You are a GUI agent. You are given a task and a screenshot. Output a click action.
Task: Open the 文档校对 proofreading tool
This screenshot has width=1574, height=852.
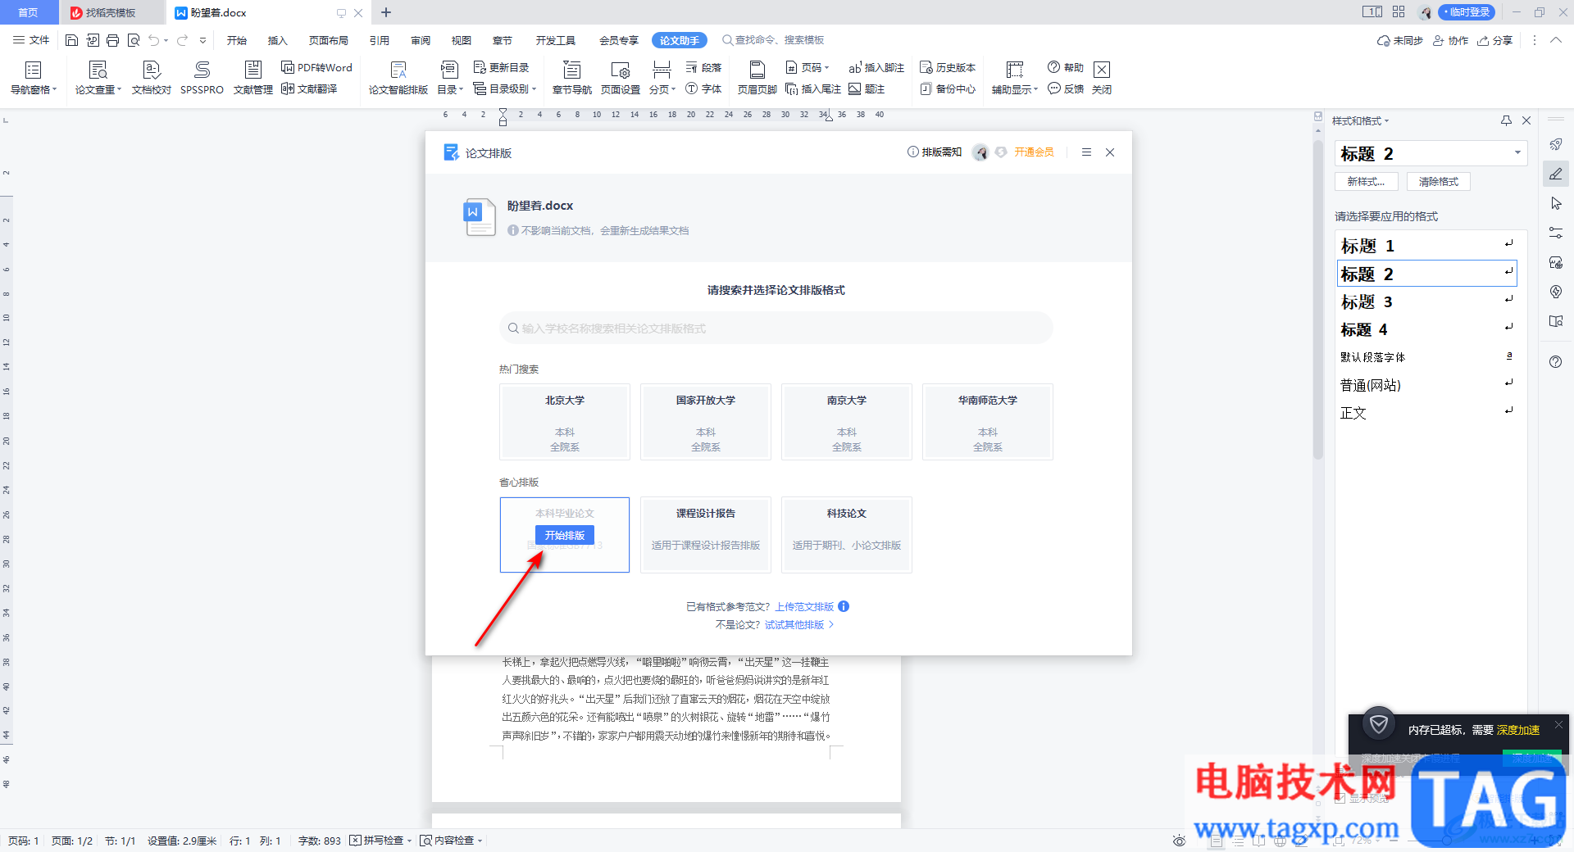(152, 79)
